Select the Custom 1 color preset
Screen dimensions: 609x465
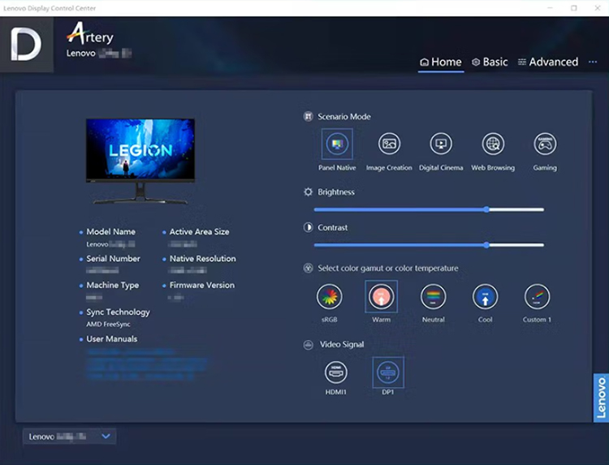[x=537, y=297]
